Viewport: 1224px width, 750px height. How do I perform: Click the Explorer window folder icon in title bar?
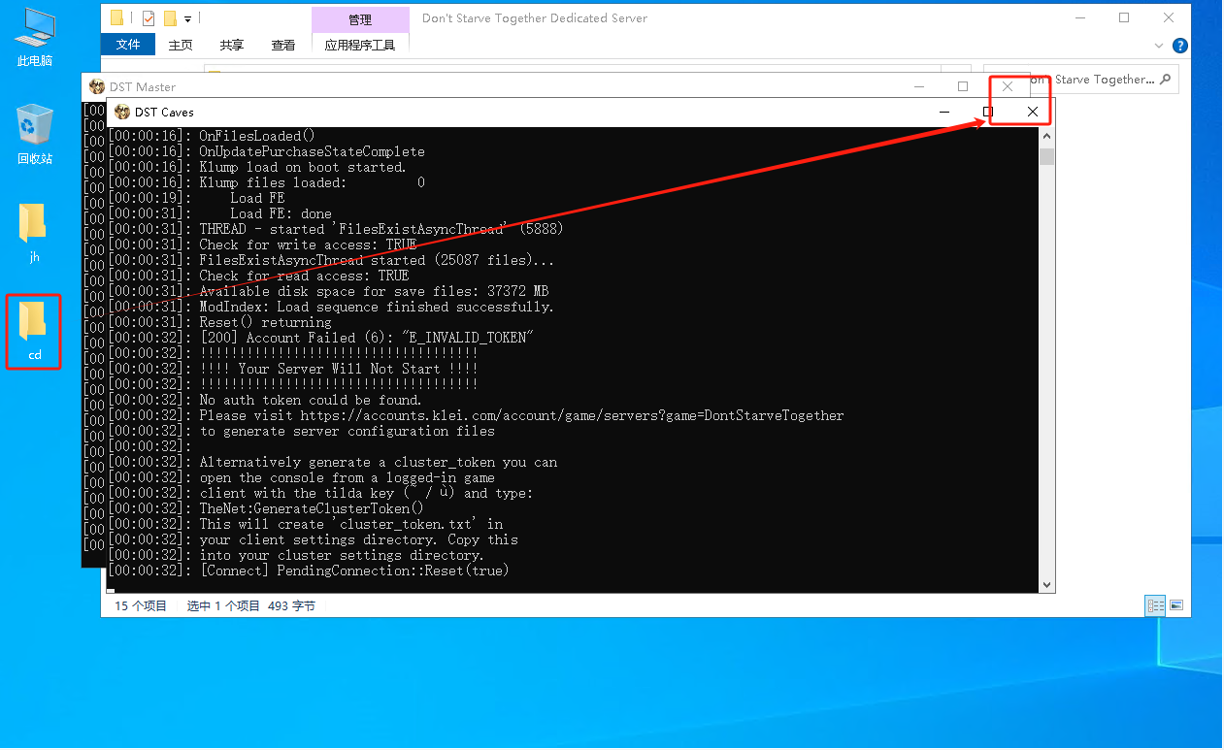[x=117, y=17]
